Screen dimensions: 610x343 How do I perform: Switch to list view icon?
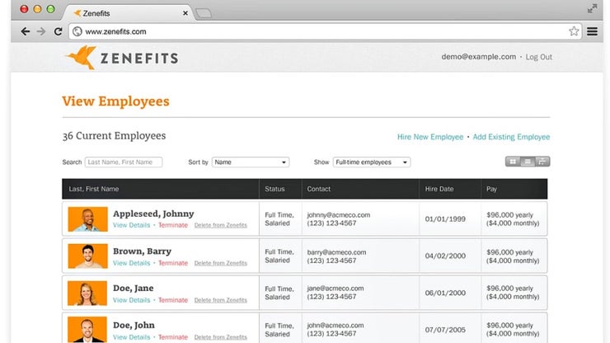click(528, 162)
